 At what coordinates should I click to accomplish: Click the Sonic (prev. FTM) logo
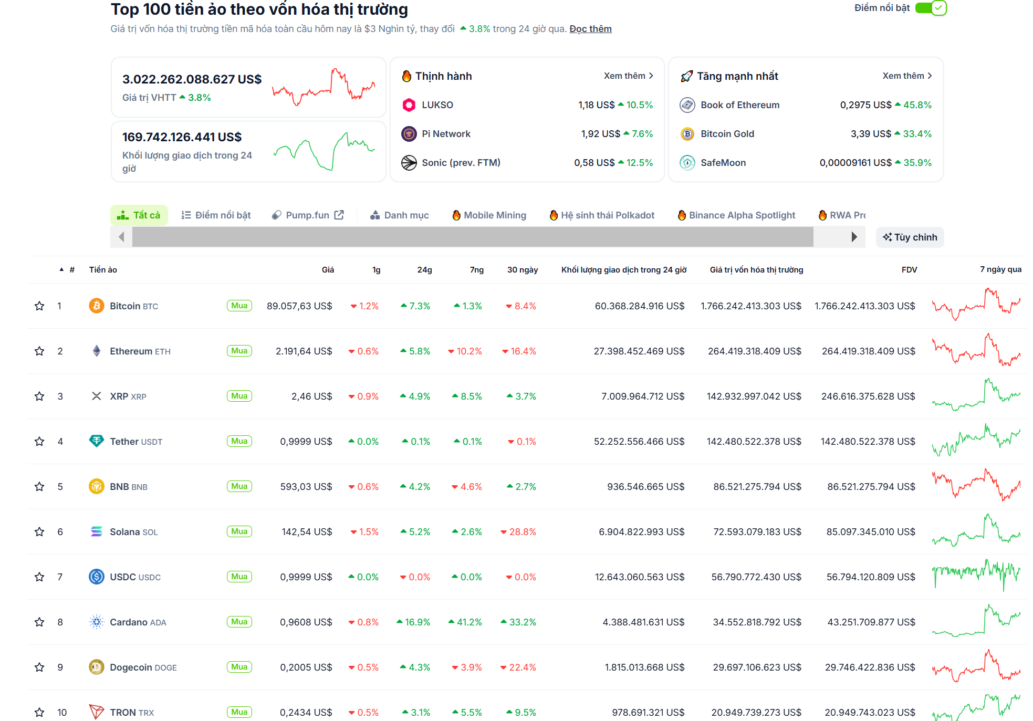coord(409,163)
